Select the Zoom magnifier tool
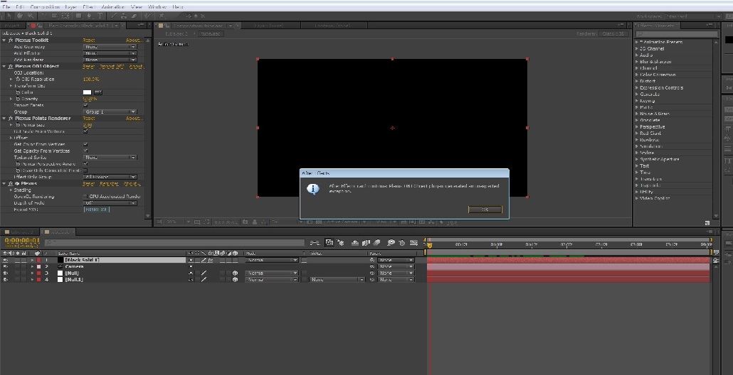Viewport: 733px width, 375px height. point(31,16)
